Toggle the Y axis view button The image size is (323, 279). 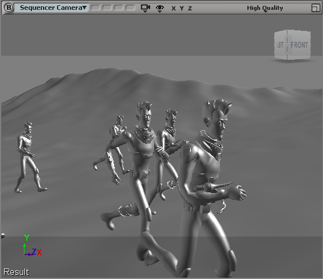pos(182,9)
